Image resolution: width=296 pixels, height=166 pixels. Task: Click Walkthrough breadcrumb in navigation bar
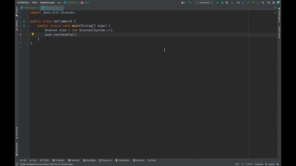pos(47,3)
